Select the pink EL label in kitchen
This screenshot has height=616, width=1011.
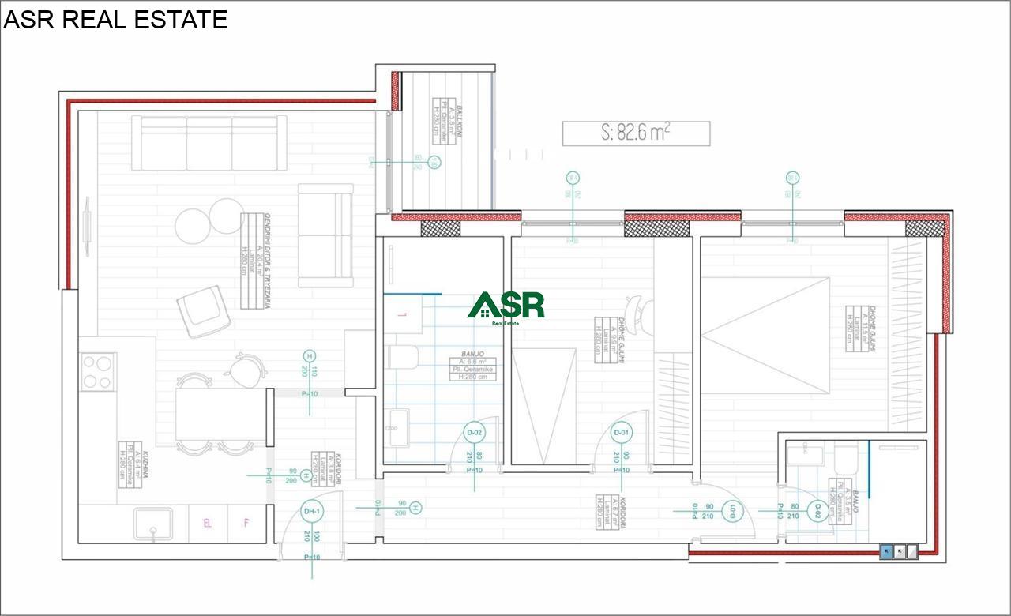click(x=208, y=523)
